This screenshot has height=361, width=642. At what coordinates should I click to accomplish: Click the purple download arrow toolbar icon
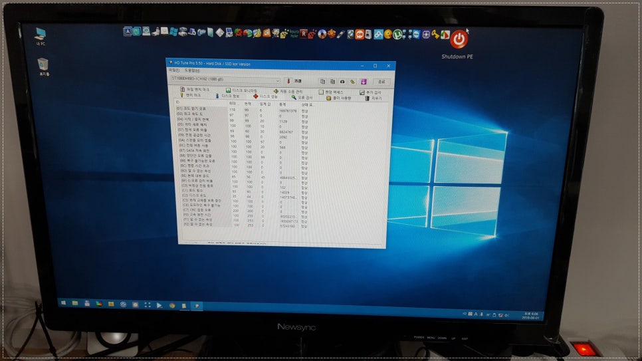[364, 82]
